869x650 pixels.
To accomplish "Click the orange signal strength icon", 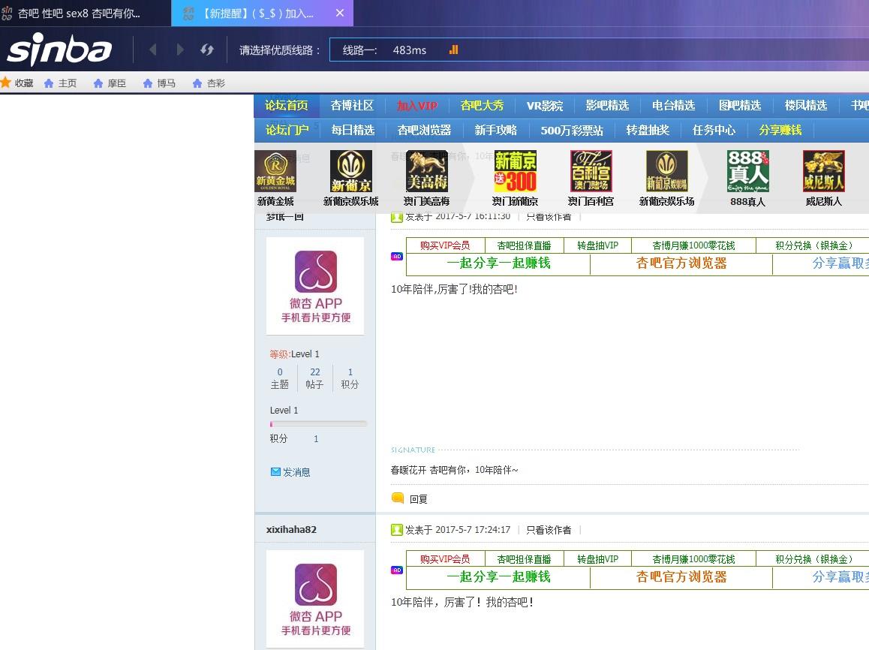I will pyautogui.click(x=453, y=50).
